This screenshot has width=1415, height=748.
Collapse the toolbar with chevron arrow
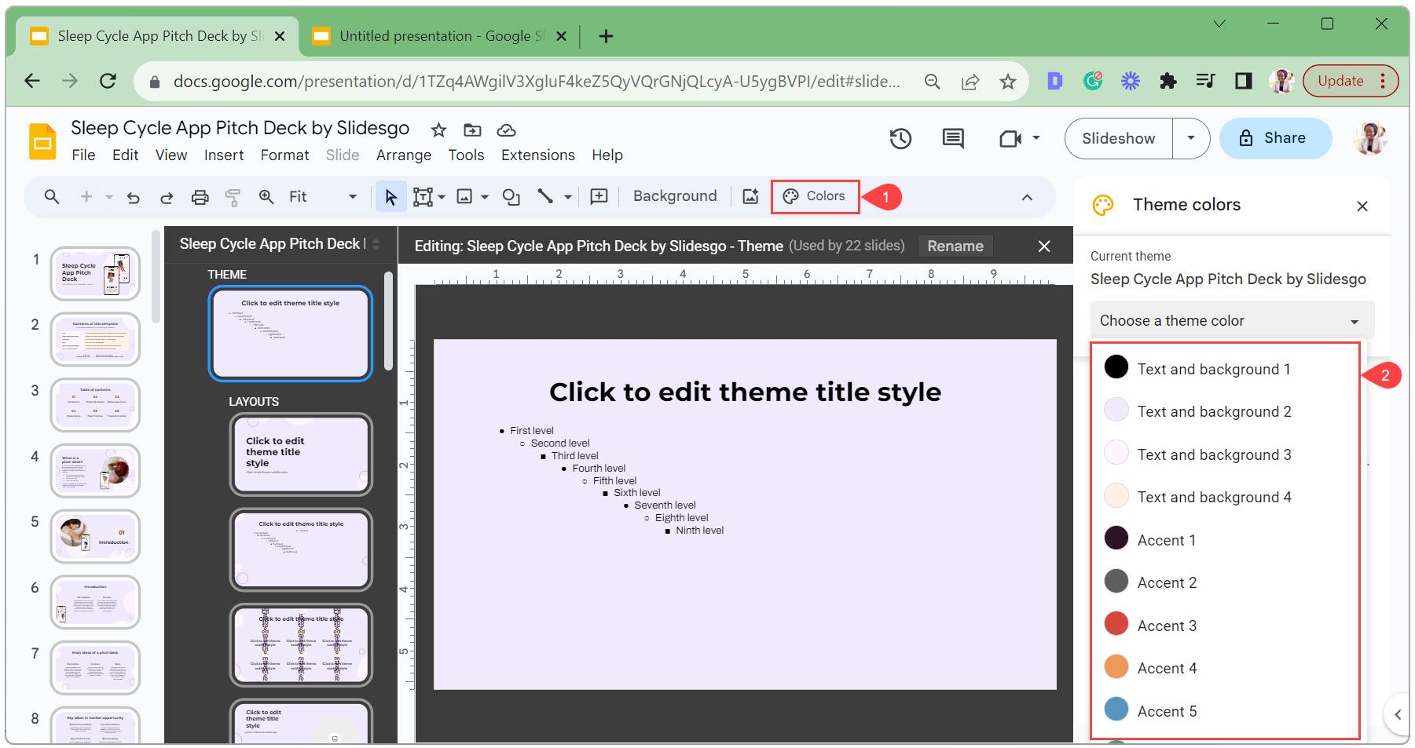1027,197
